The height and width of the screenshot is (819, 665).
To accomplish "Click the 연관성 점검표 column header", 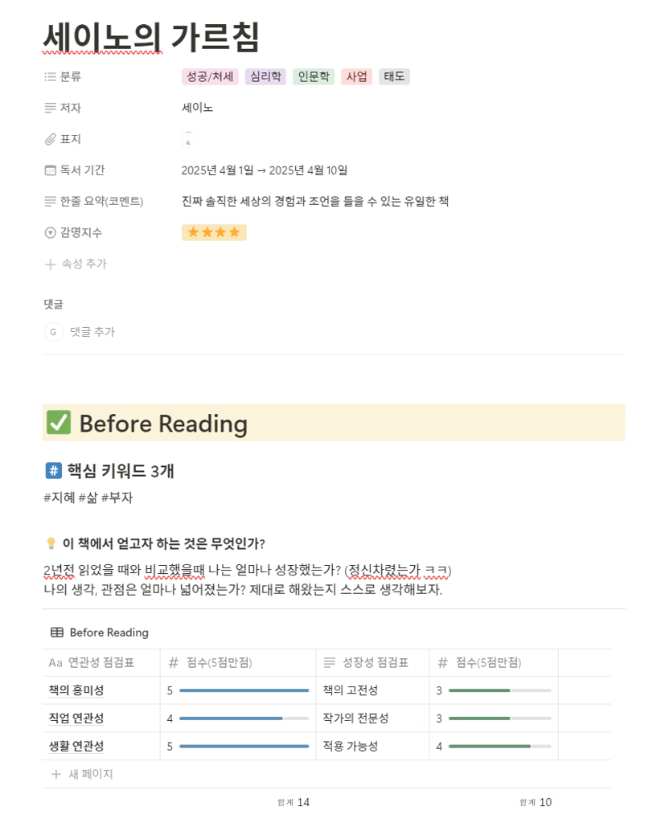I will (101, 663).
